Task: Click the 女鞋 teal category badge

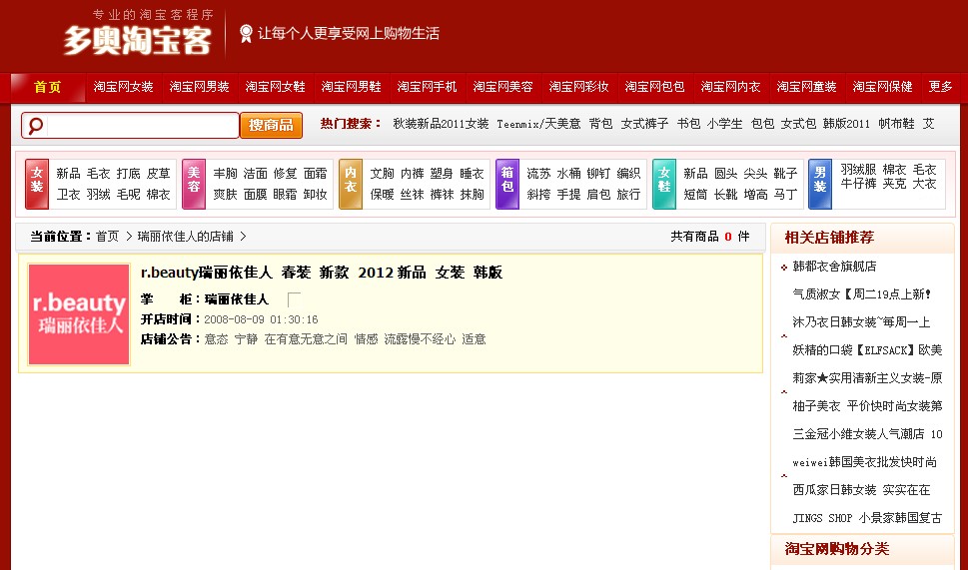Action: point(664,184)
